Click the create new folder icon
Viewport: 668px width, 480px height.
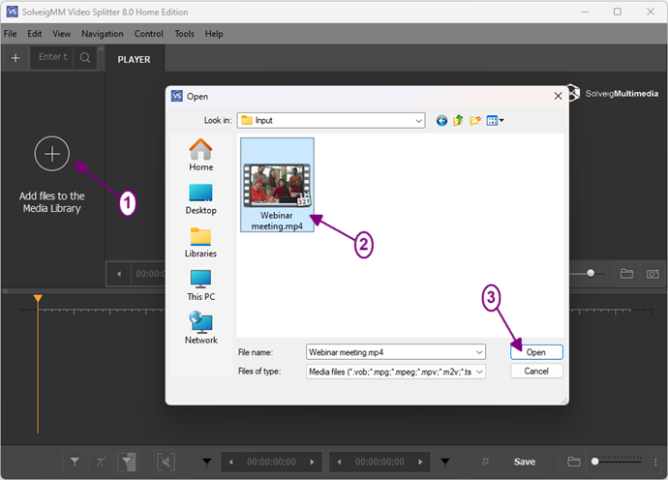475,121
